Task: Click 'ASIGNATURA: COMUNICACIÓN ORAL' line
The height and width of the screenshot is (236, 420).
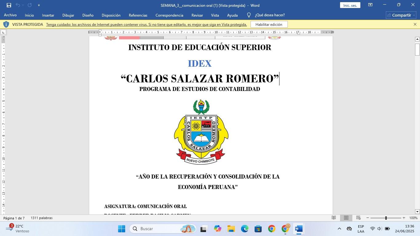Action: (x=145, y=206)
